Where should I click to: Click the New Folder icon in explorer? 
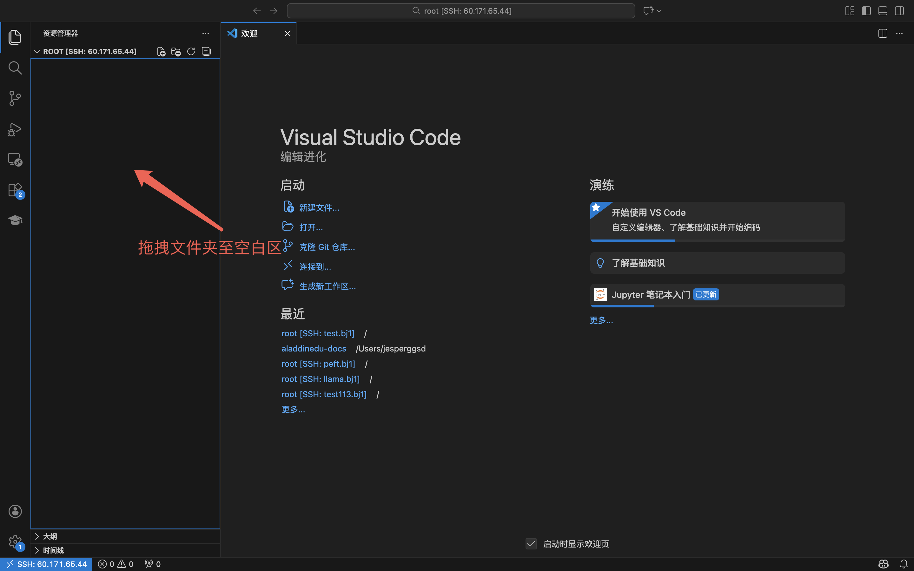tap(176, 52)
